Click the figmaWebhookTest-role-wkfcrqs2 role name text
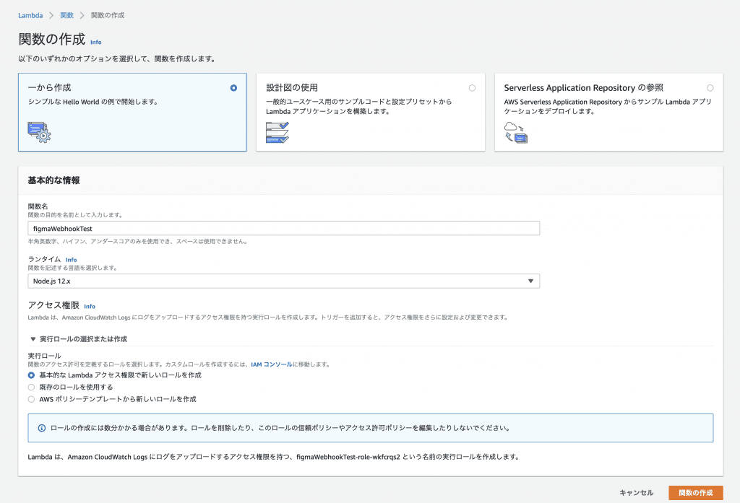Image resolution: width=740 pixels, height=503 pixels. (x=348, y=457)
